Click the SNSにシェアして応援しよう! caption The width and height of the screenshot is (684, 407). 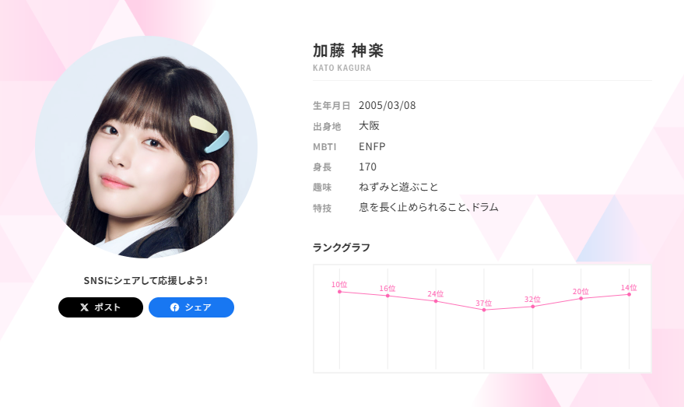click(x=146, y=280)
